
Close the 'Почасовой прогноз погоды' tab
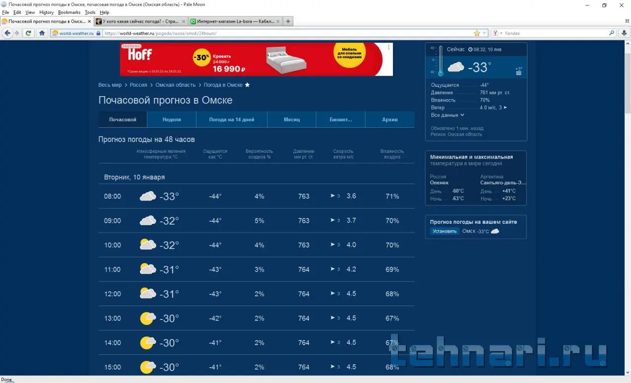(x=89, y=21)
